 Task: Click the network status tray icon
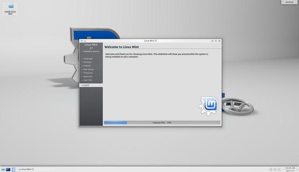(x=275, y=169)
